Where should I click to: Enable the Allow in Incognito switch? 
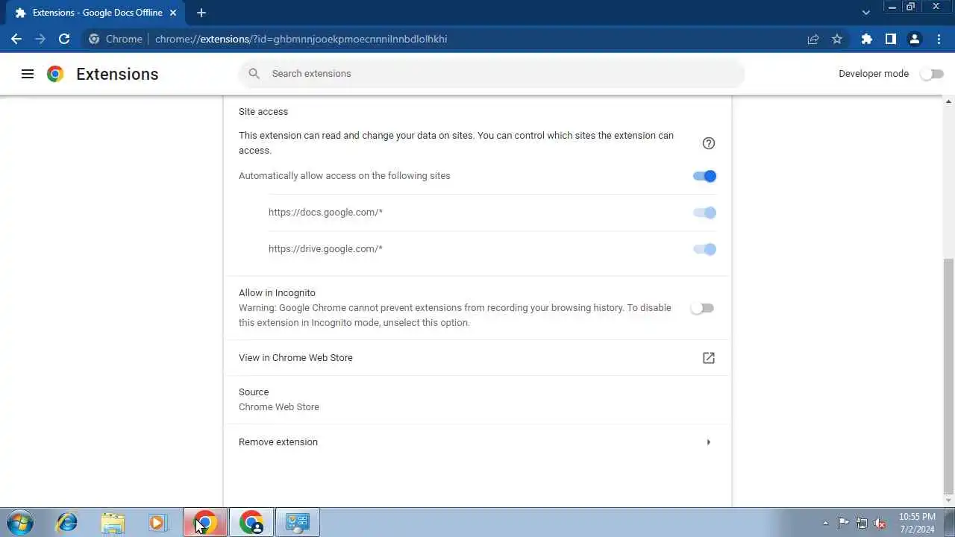tap(702, 308)
